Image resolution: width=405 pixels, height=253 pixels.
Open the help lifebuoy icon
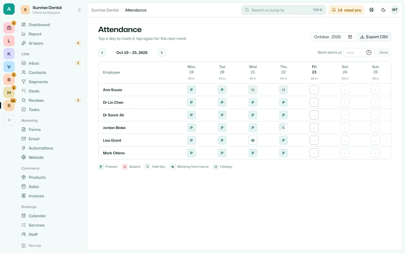372,10
